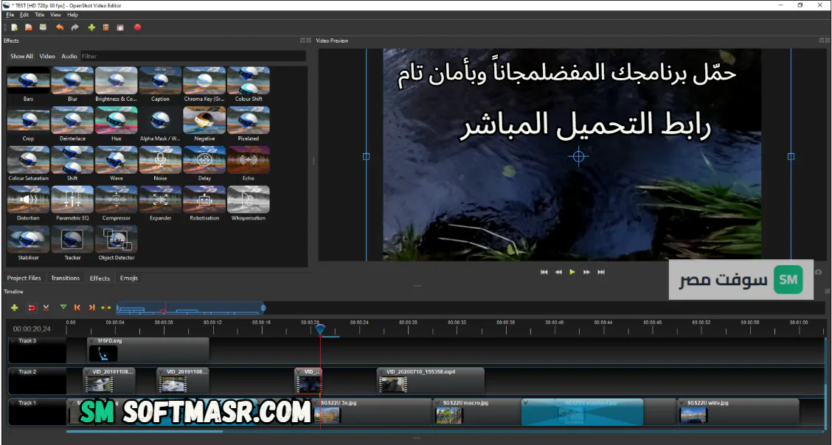This screenshot has height=445, width=832.
Task: Redo the last undone action
Action: point(74,27)
